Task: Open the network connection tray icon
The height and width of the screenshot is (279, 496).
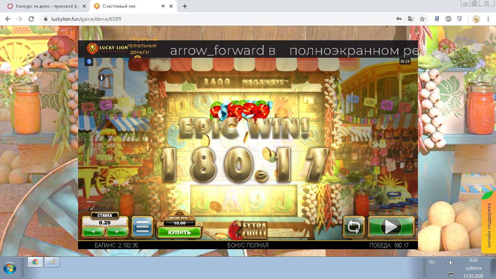Action: point(451,274)
